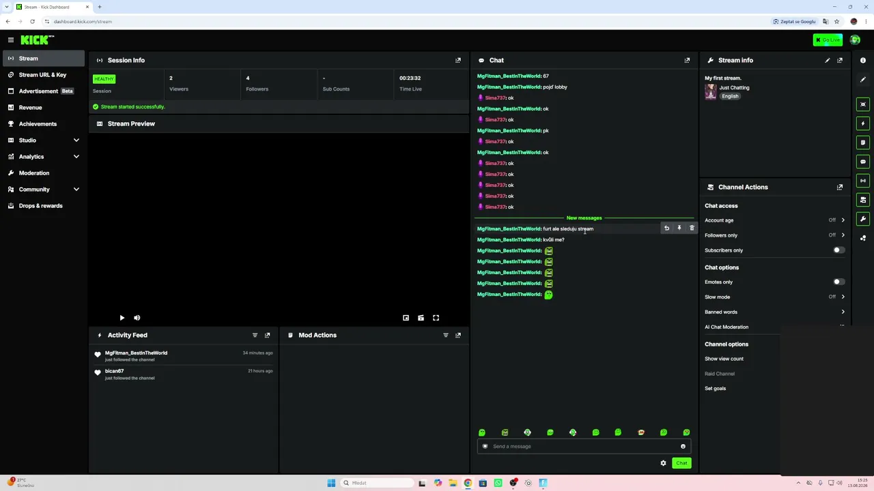Click Show view count option
Viewport: 874px width, 491px height.
[x=724, y=359]
